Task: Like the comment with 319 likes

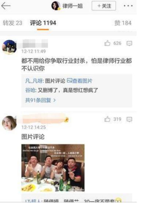Action: [107, 119]
